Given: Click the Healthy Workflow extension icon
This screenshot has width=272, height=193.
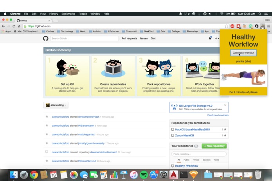Looking at the screenshot, I should [263, 26].
